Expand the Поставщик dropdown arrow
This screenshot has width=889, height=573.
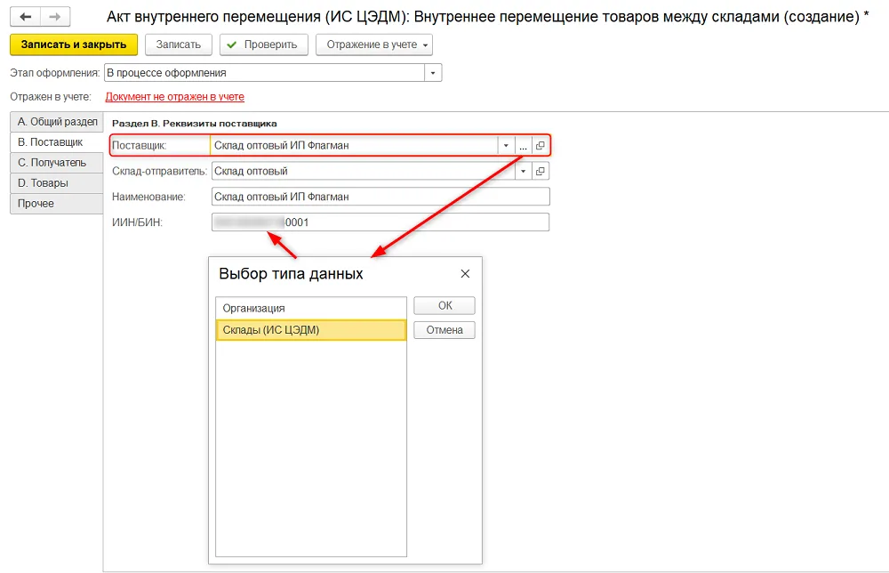506,146
